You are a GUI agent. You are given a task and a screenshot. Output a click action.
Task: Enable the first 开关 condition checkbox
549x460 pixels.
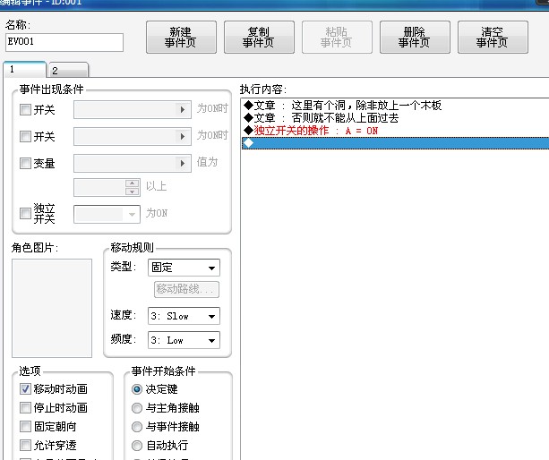click(x=25, y=110)
